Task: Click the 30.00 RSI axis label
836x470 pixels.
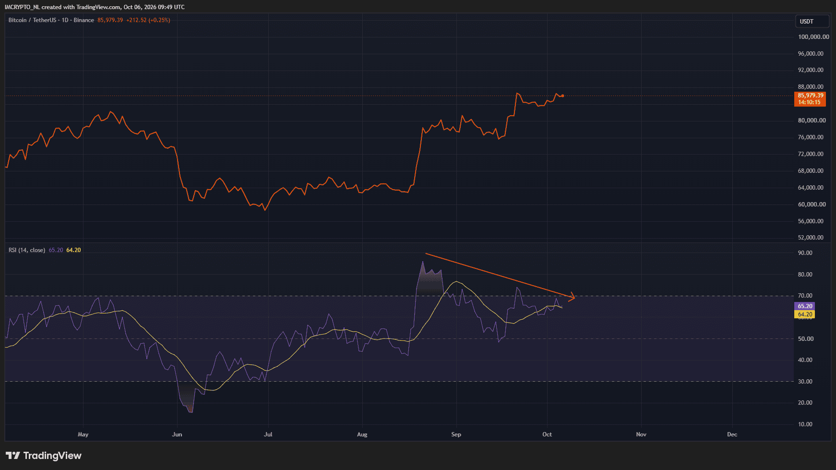Action: tap(805, 382)
